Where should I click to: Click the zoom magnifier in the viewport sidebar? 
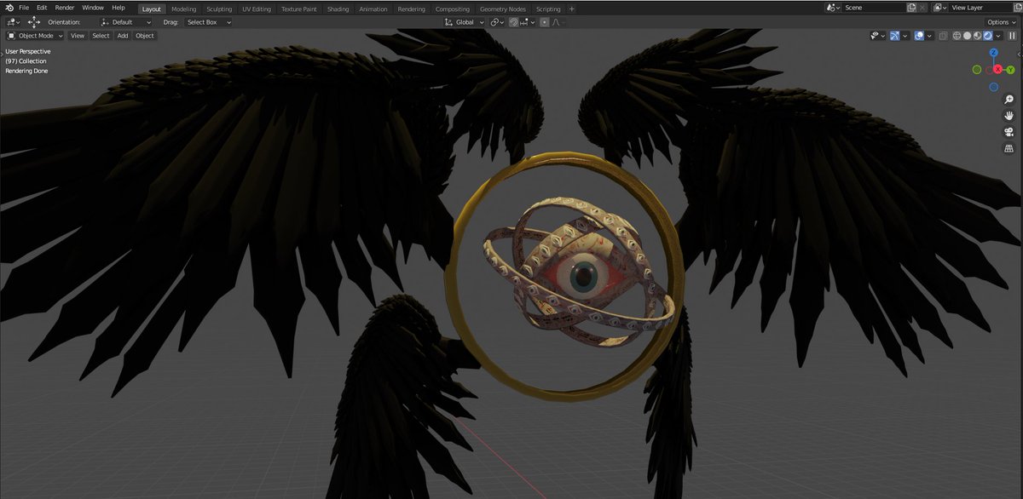[x=1009, y=99]
